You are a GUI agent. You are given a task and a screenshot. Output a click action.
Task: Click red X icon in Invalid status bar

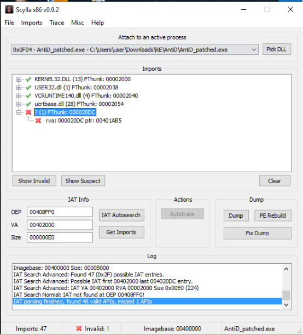[x=79, y=328]
